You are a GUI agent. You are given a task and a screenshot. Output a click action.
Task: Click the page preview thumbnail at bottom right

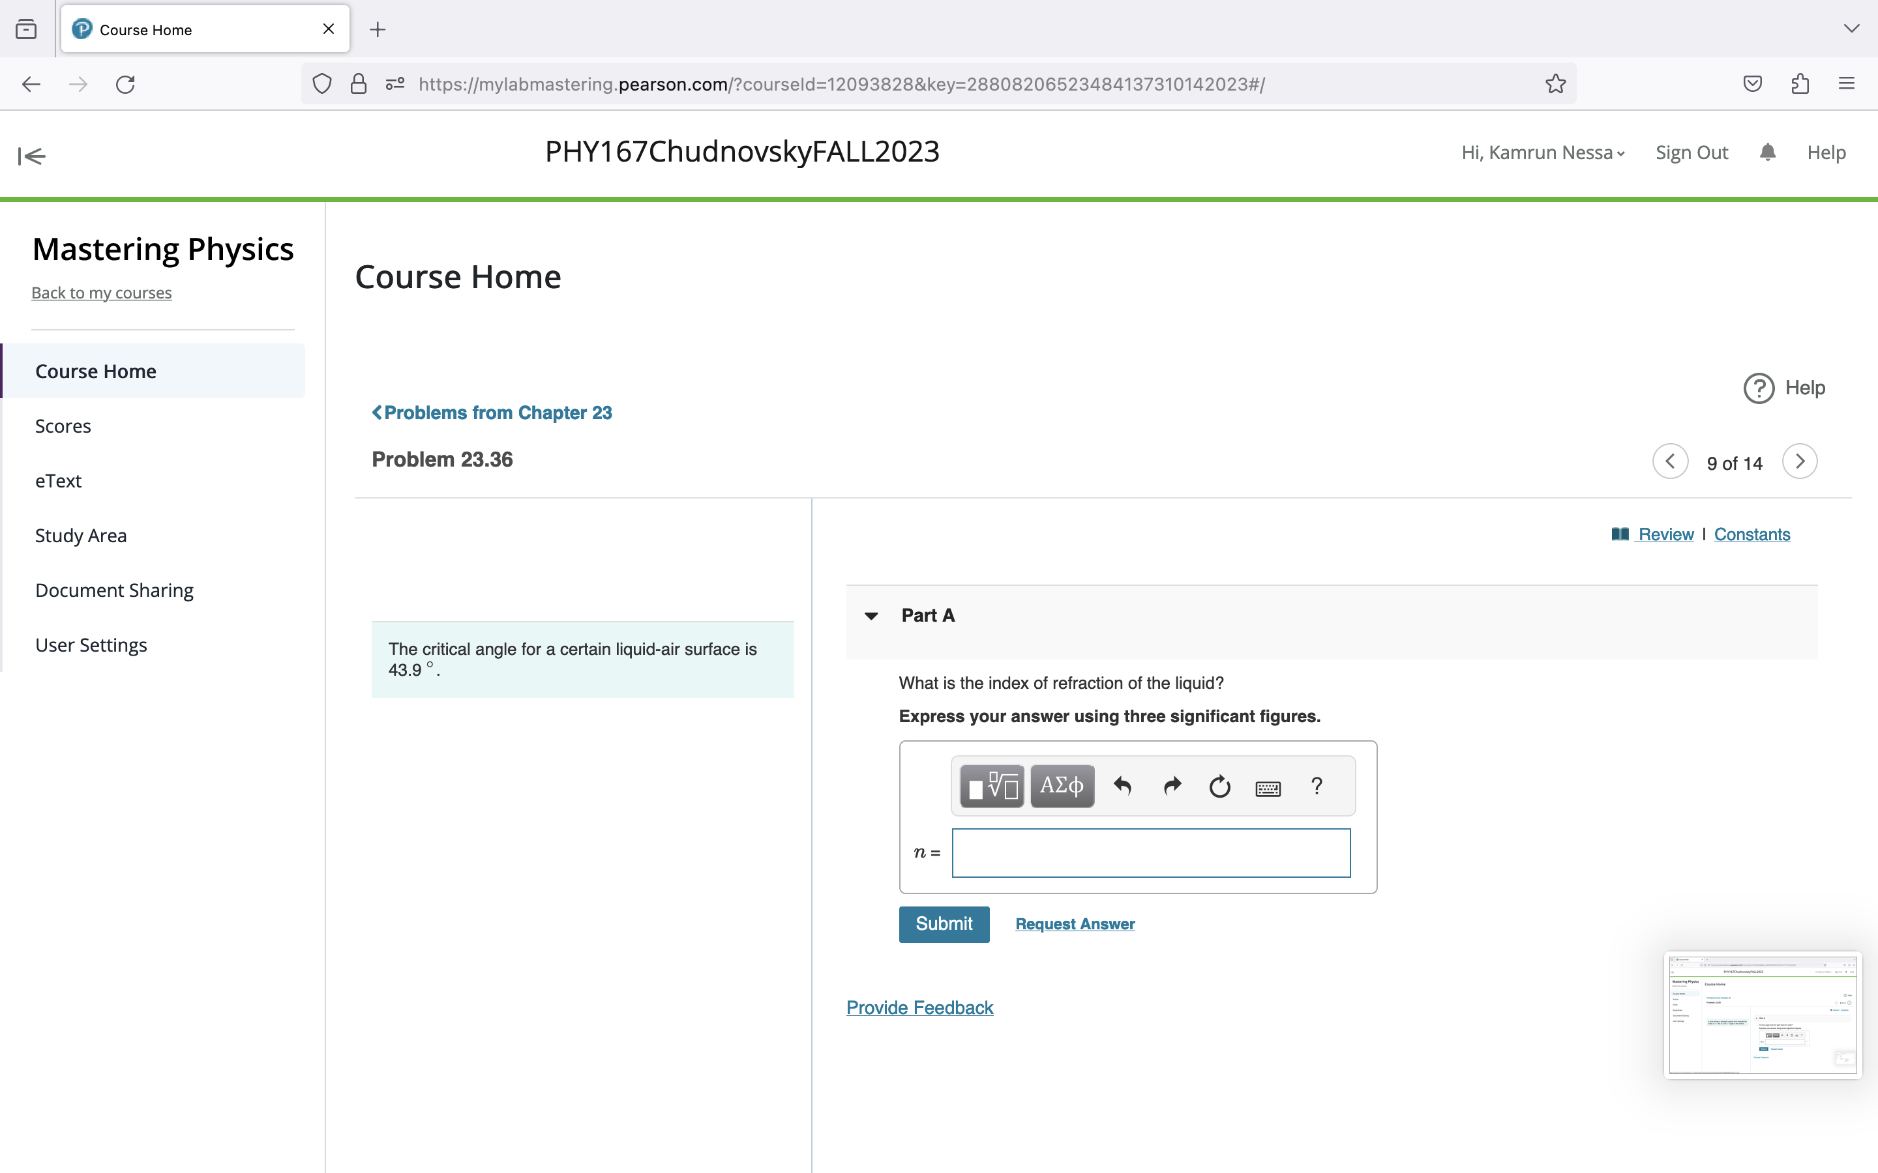(x=1763, y=1015)
